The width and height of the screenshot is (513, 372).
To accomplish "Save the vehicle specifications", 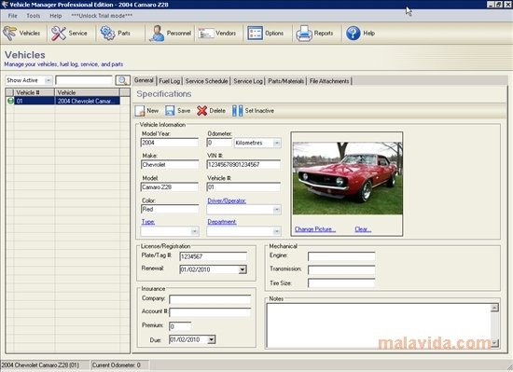I will click(x=177, y=111).
